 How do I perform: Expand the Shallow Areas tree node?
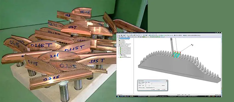click(117, 44)
